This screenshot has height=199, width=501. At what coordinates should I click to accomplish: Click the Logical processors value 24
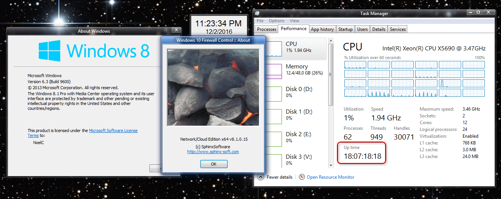(465, 129)
